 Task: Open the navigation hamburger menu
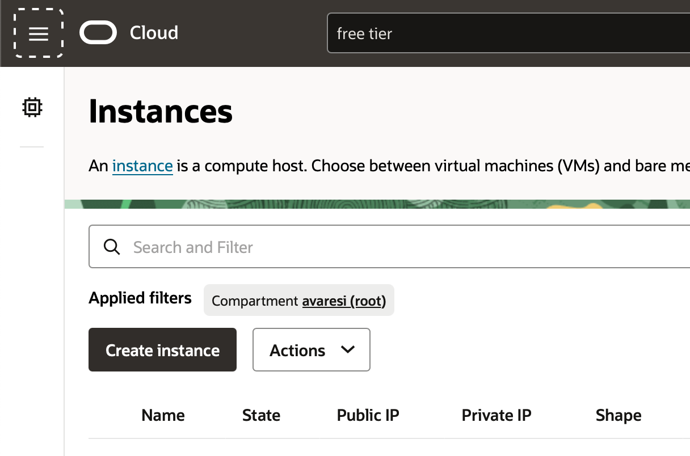[38, 33]
